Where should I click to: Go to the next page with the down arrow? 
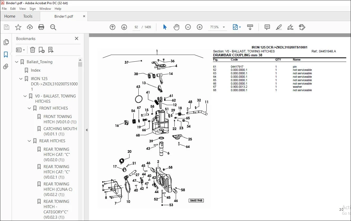(124, 27)
